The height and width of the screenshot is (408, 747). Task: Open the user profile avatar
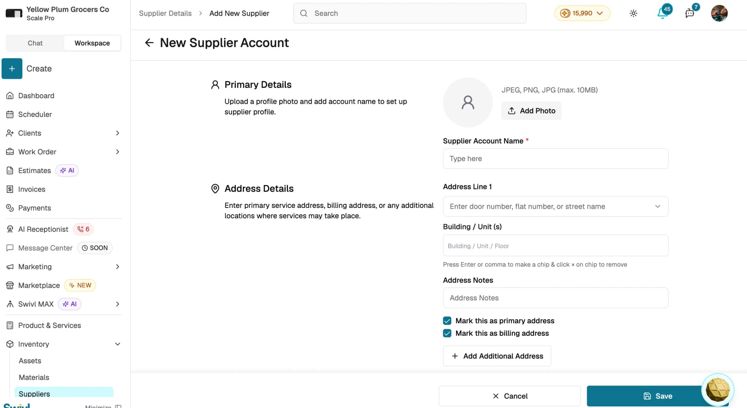click(x=719, y=13)
